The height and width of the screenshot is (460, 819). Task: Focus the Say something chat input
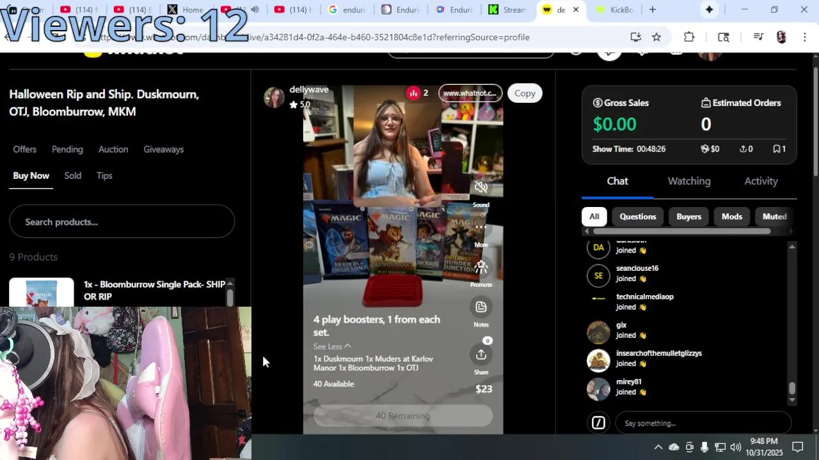pyautogui.click(x=703, y=423)
